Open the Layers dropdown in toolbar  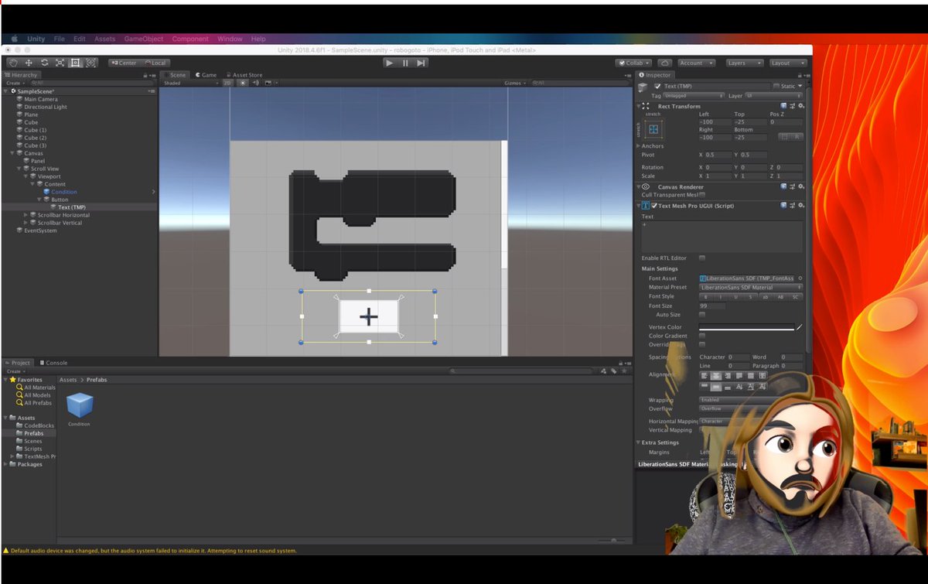(744, 63)
